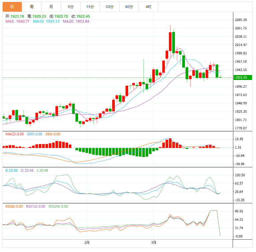Click the 1778.07 price axis label
Viewport: 256px width, 252px height.
click(241, 128)
